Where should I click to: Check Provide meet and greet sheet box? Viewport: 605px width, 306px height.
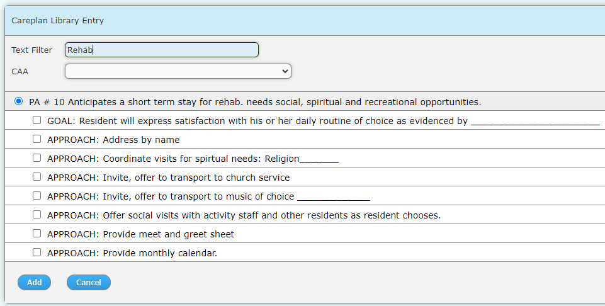37,234
